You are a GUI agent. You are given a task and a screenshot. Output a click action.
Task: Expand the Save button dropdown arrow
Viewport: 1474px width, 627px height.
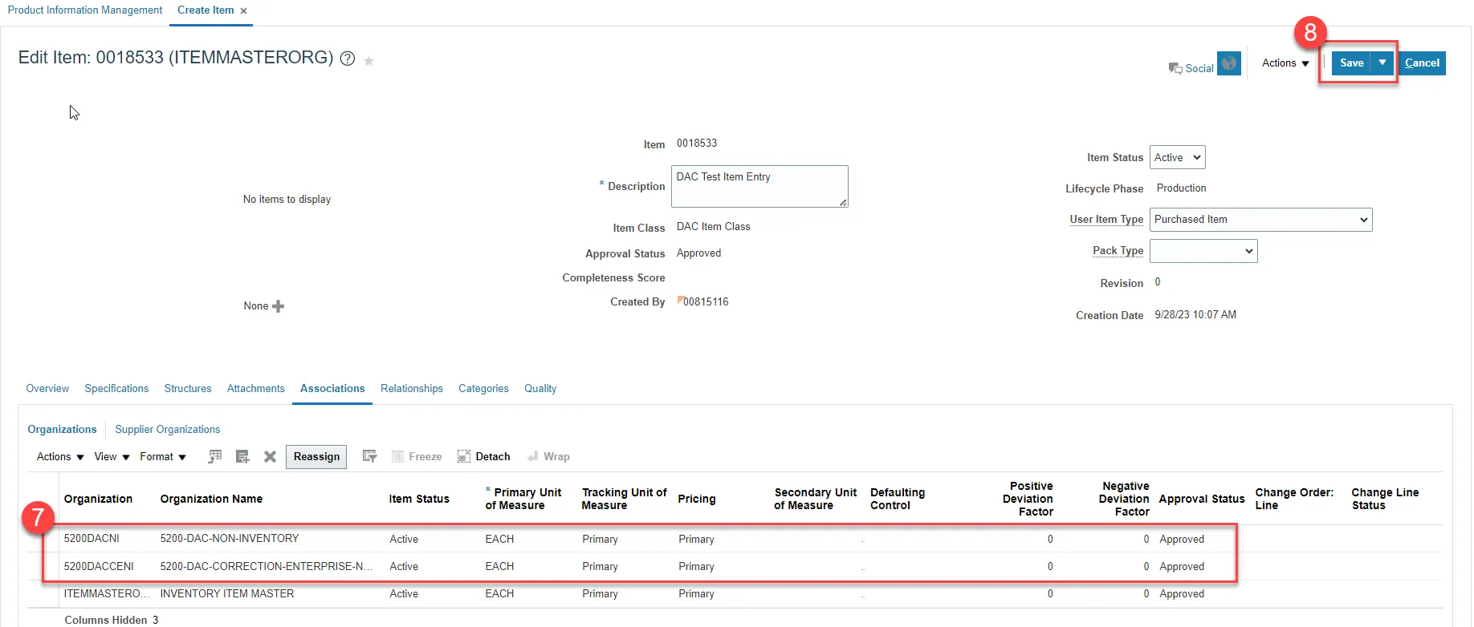click(1382, 63)
